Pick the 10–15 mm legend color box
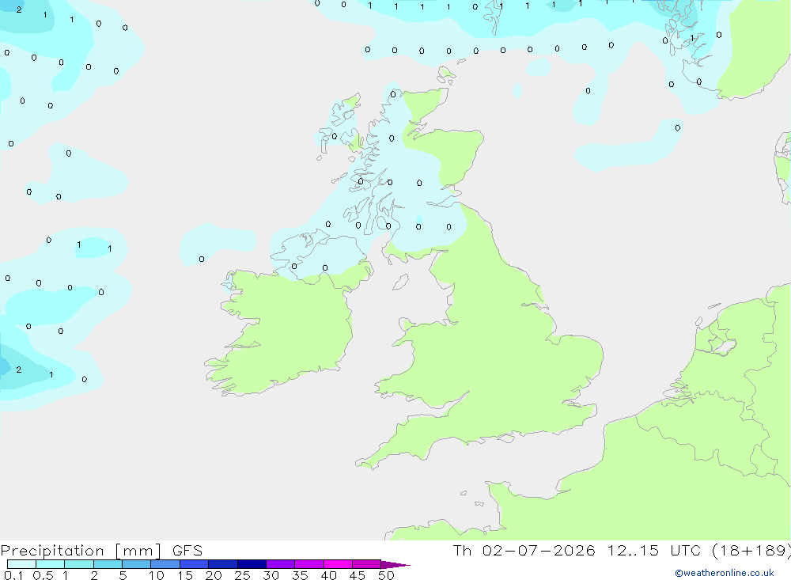Screen dimensions: 791x580 [165, 564]
